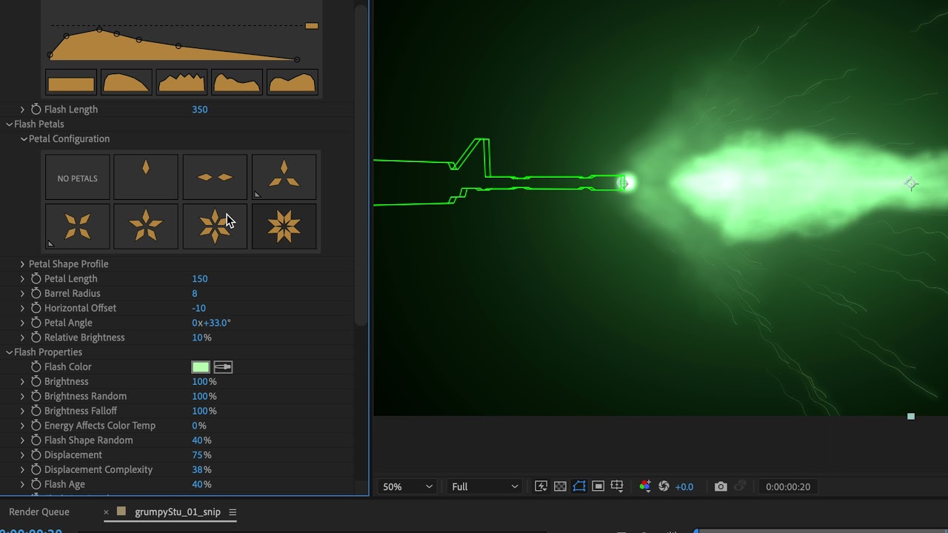
Task: Select the eight-petal configuration
Action: click(284, 227)
